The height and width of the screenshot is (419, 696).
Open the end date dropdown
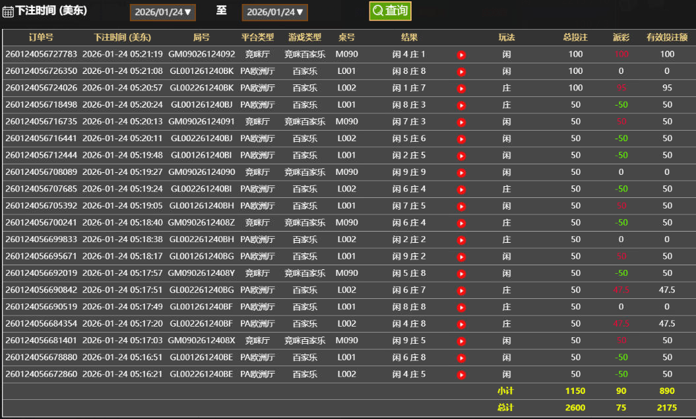tap(274, 12)
